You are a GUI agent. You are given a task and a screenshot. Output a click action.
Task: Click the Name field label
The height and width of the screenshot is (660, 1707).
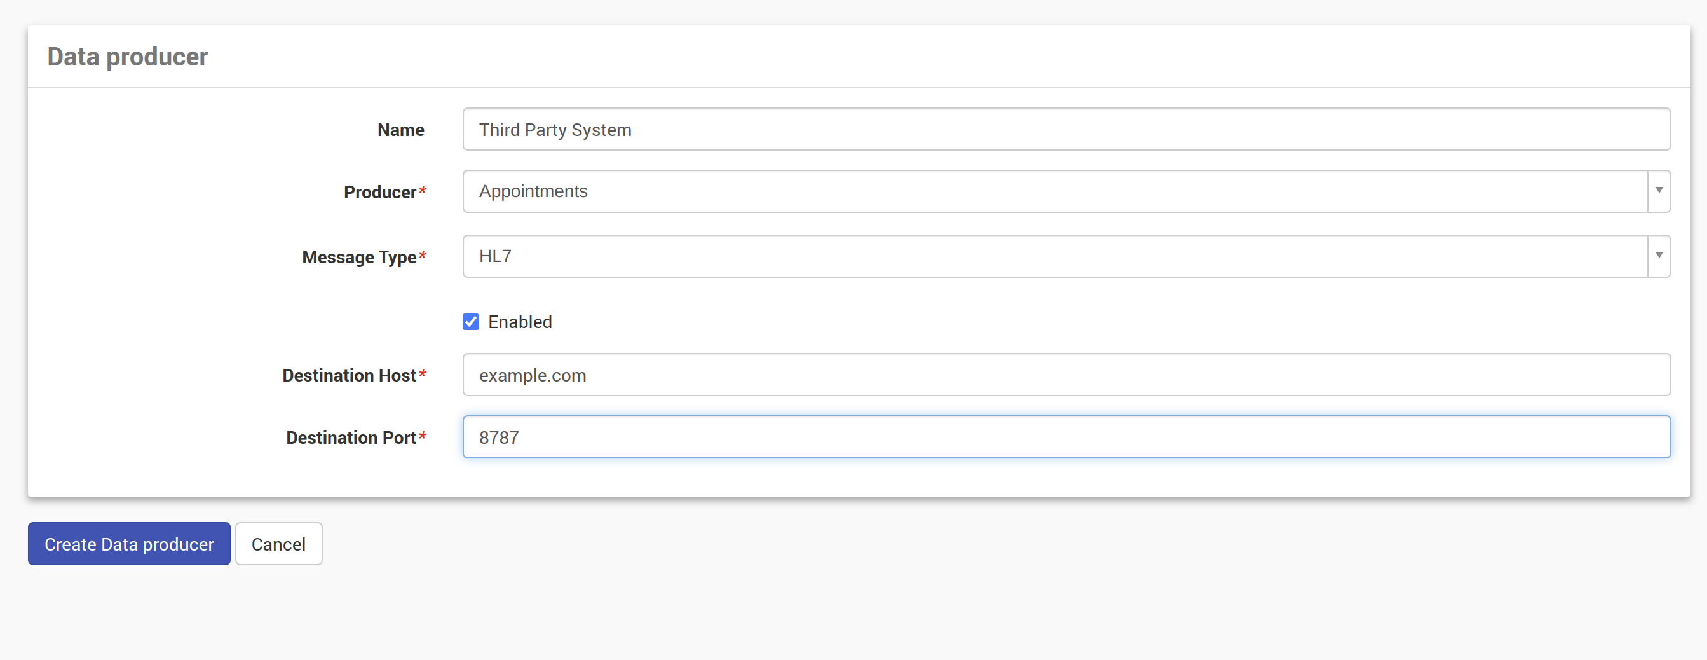pos(400,130)
